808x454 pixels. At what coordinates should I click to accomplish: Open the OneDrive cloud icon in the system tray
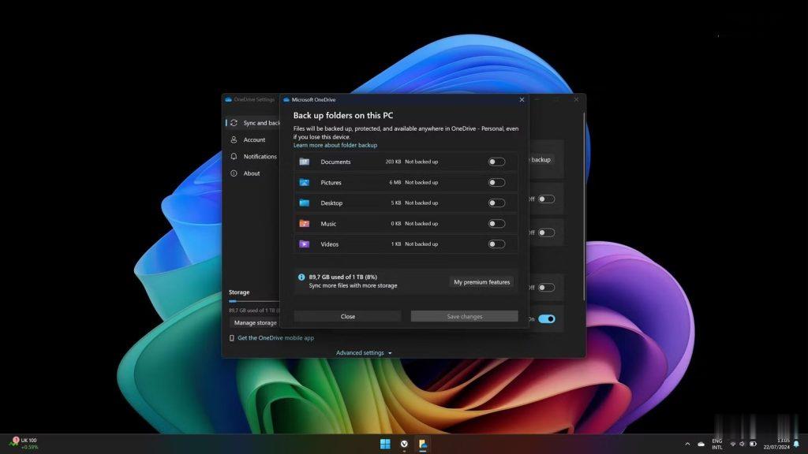tap(701, 444)
